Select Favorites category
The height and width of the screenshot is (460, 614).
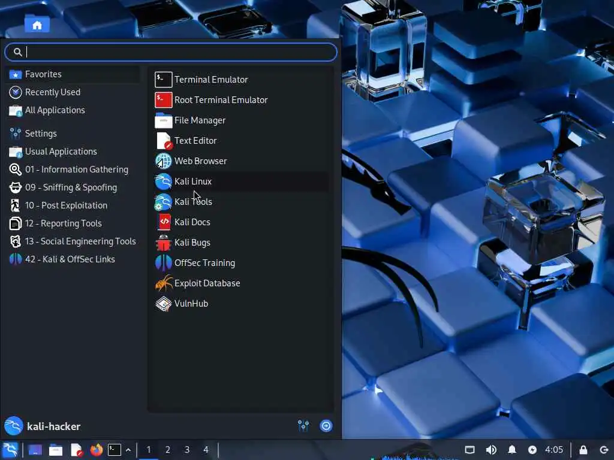tap(73, 74)
